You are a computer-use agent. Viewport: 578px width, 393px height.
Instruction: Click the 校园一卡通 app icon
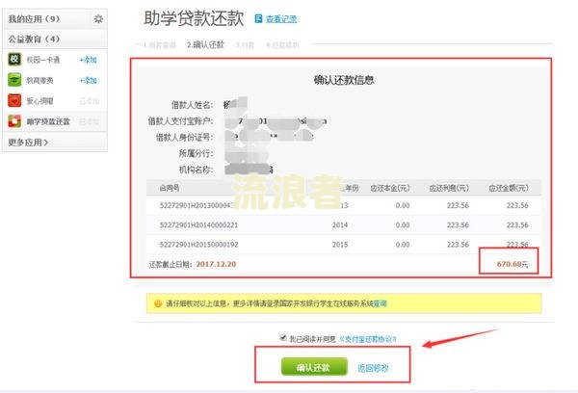[14, 60]
